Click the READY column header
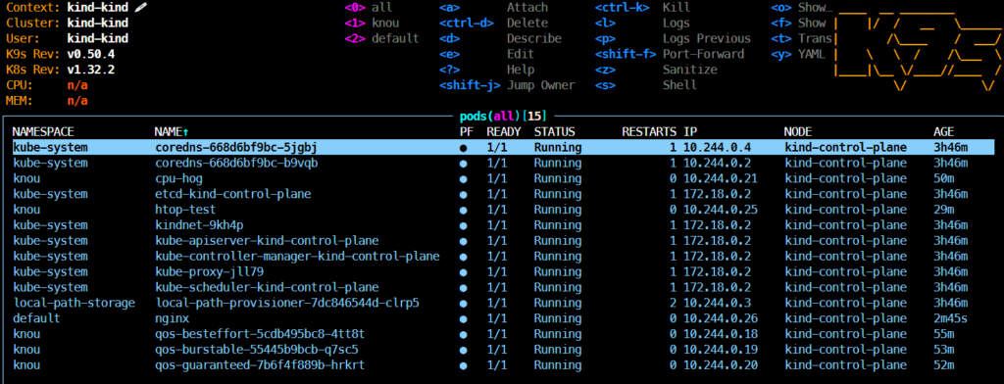This screenshot has height=384, width=1004. click(504, 132)
